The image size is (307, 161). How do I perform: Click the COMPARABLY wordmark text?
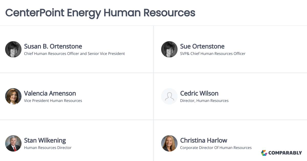pos(285,153)
